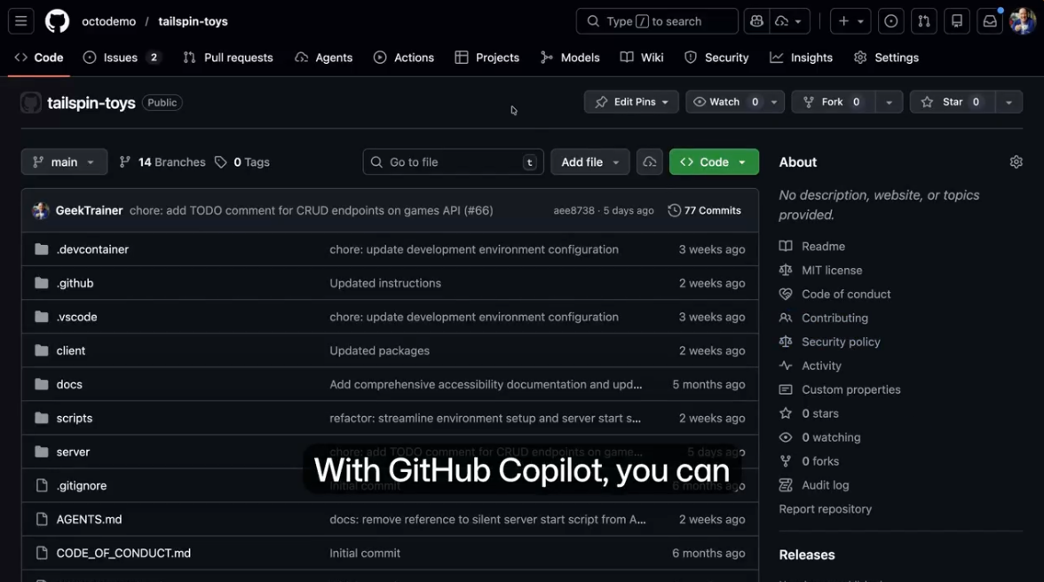1044x582 pixels.
Task: Open the MIT license link
Action: pyautogui.click(x=831, y=271)
